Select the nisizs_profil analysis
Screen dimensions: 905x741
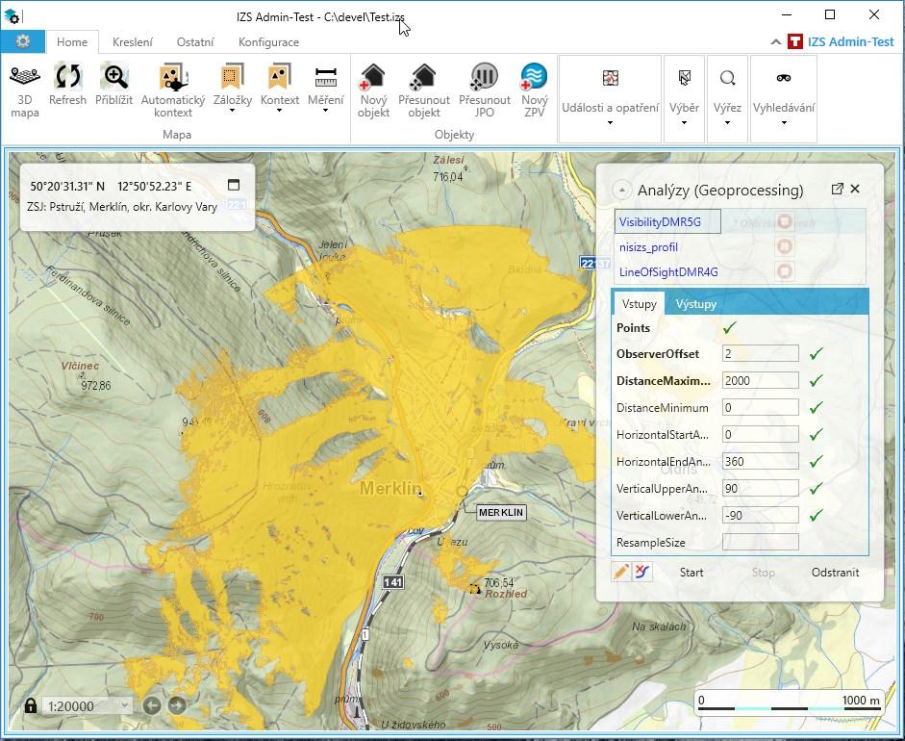[x=648, y=247]
